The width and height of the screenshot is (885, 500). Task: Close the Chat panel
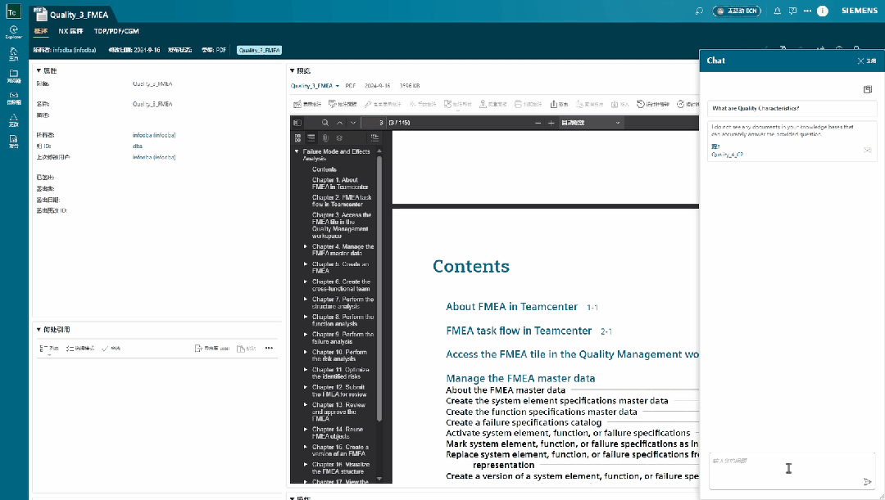click(866, 61)
